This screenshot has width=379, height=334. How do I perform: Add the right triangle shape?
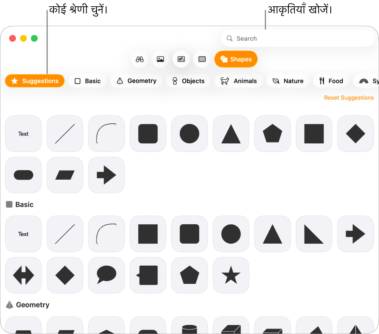tap(314, 234)
